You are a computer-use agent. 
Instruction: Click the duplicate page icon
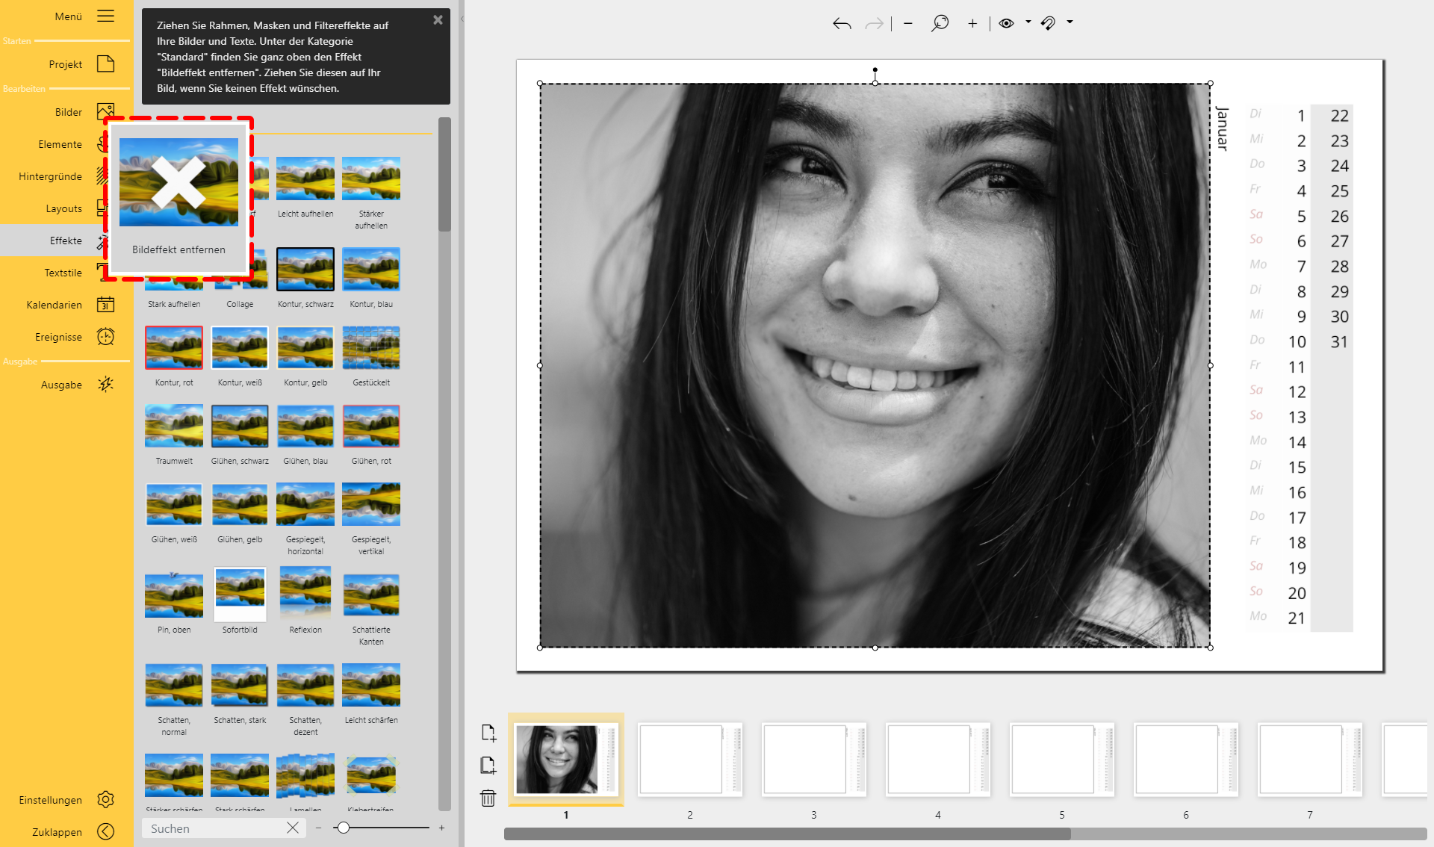[x=488, y=766]
